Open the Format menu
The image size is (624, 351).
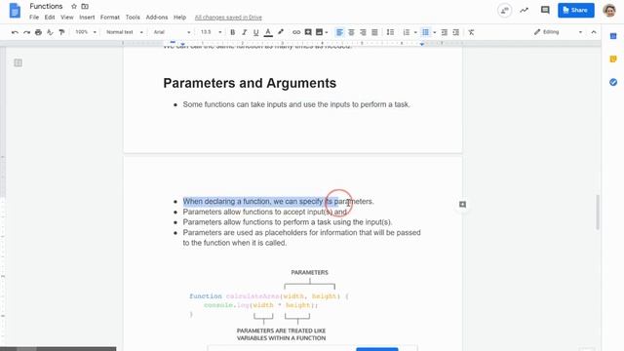tap(110, 18)
